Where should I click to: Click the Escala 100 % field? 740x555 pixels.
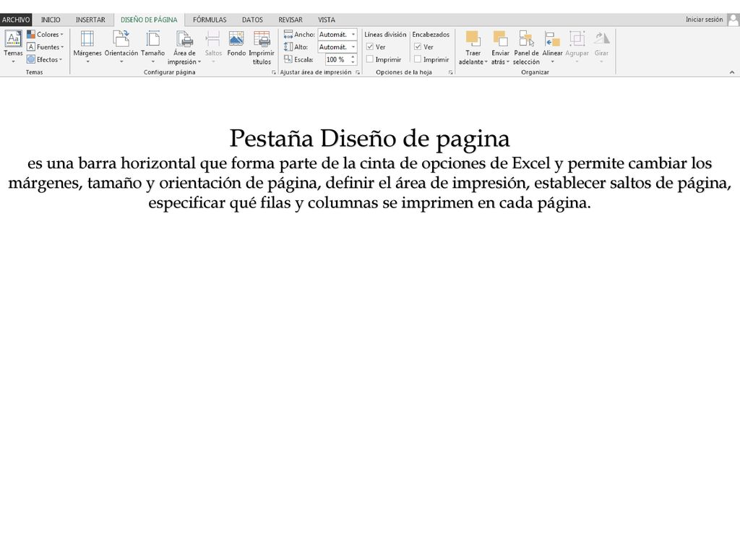pyautogui.click(x=337, y=59)
